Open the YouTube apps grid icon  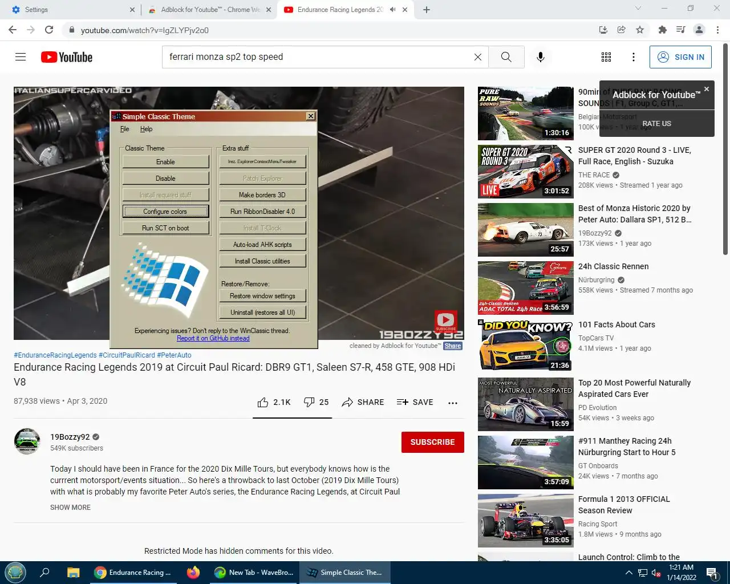click(606, 57)
